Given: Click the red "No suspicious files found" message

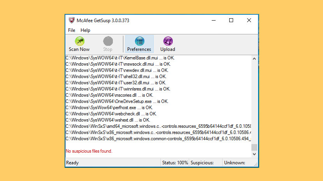Looking at the screenshot, I should point(89,151).
